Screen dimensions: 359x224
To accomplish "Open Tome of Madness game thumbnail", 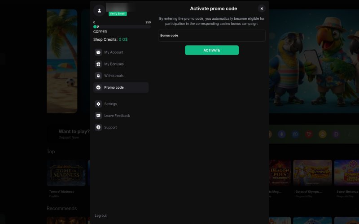I will 66,173.
